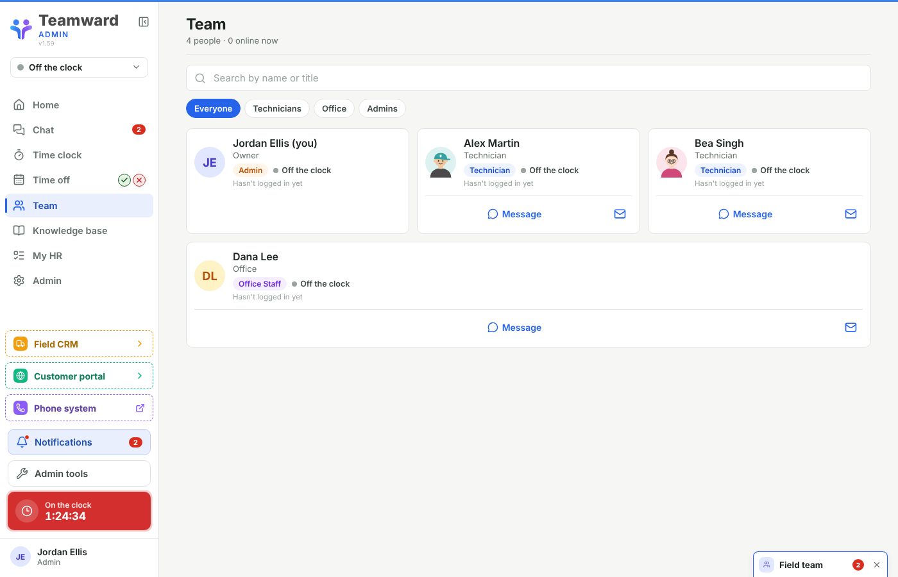898x577 pixels.
Task: Filter by Admins
Action: click(x=382, y=108)
